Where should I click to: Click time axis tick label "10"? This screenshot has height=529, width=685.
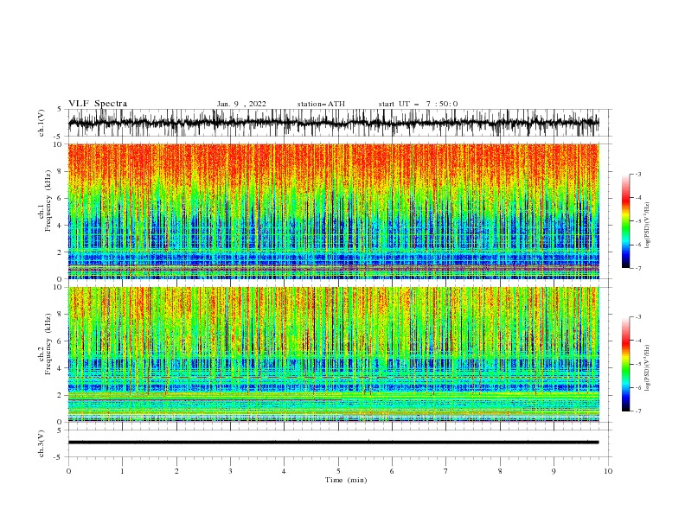[608, 471]
